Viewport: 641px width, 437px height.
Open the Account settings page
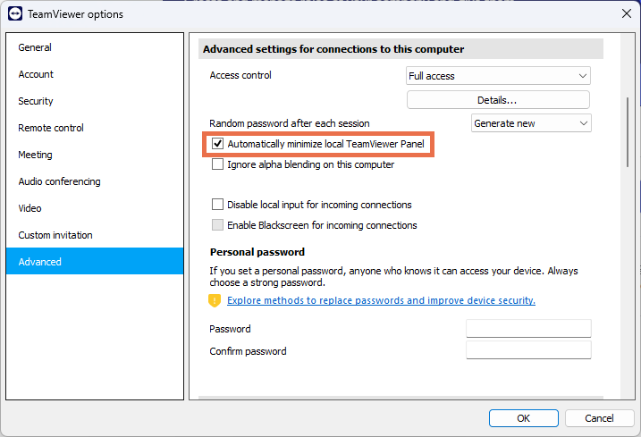36,74
